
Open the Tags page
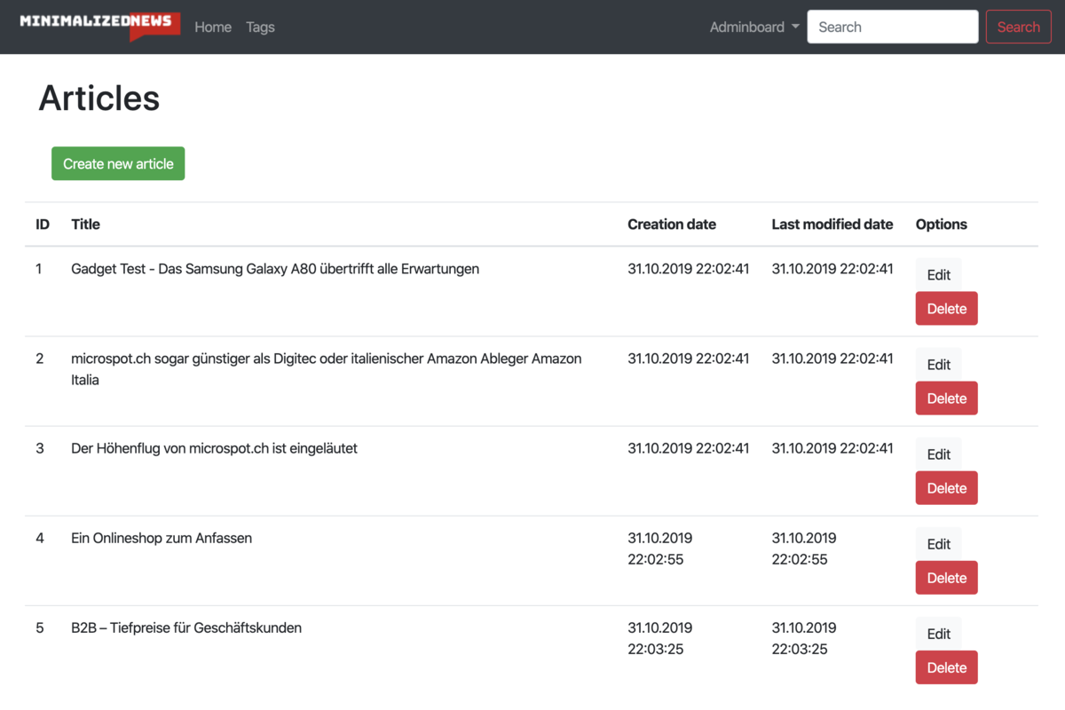click(260, 27)
